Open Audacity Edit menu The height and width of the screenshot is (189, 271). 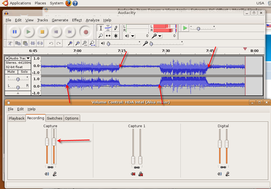point(18,20)
